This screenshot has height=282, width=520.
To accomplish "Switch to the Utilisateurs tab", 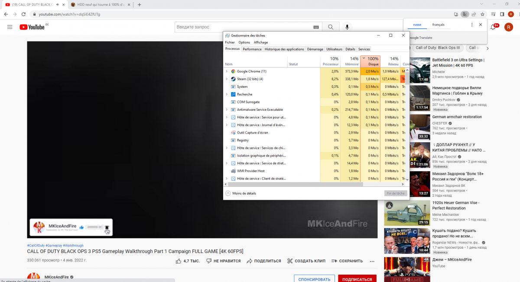I will click(334, 49).
